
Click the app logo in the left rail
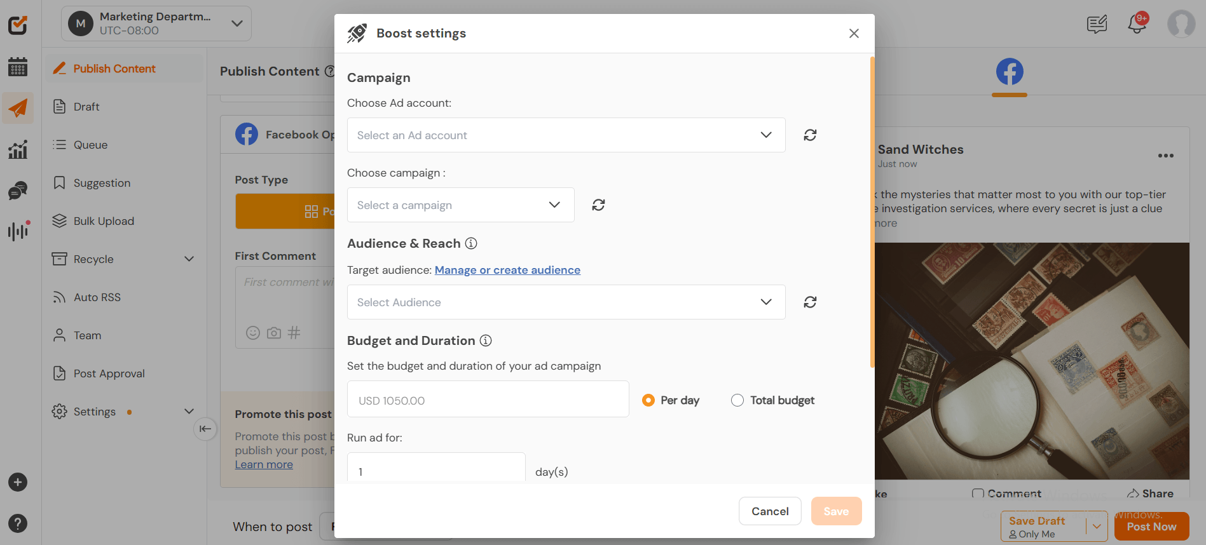pos(18,25)
